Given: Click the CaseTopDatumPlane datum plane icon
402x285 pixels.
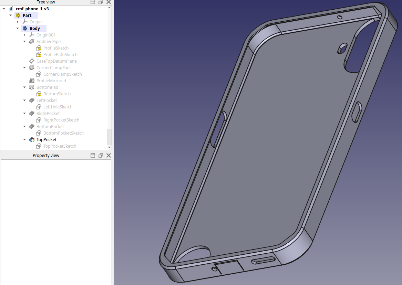Looking at the screenshot, I should coord(31,61).
